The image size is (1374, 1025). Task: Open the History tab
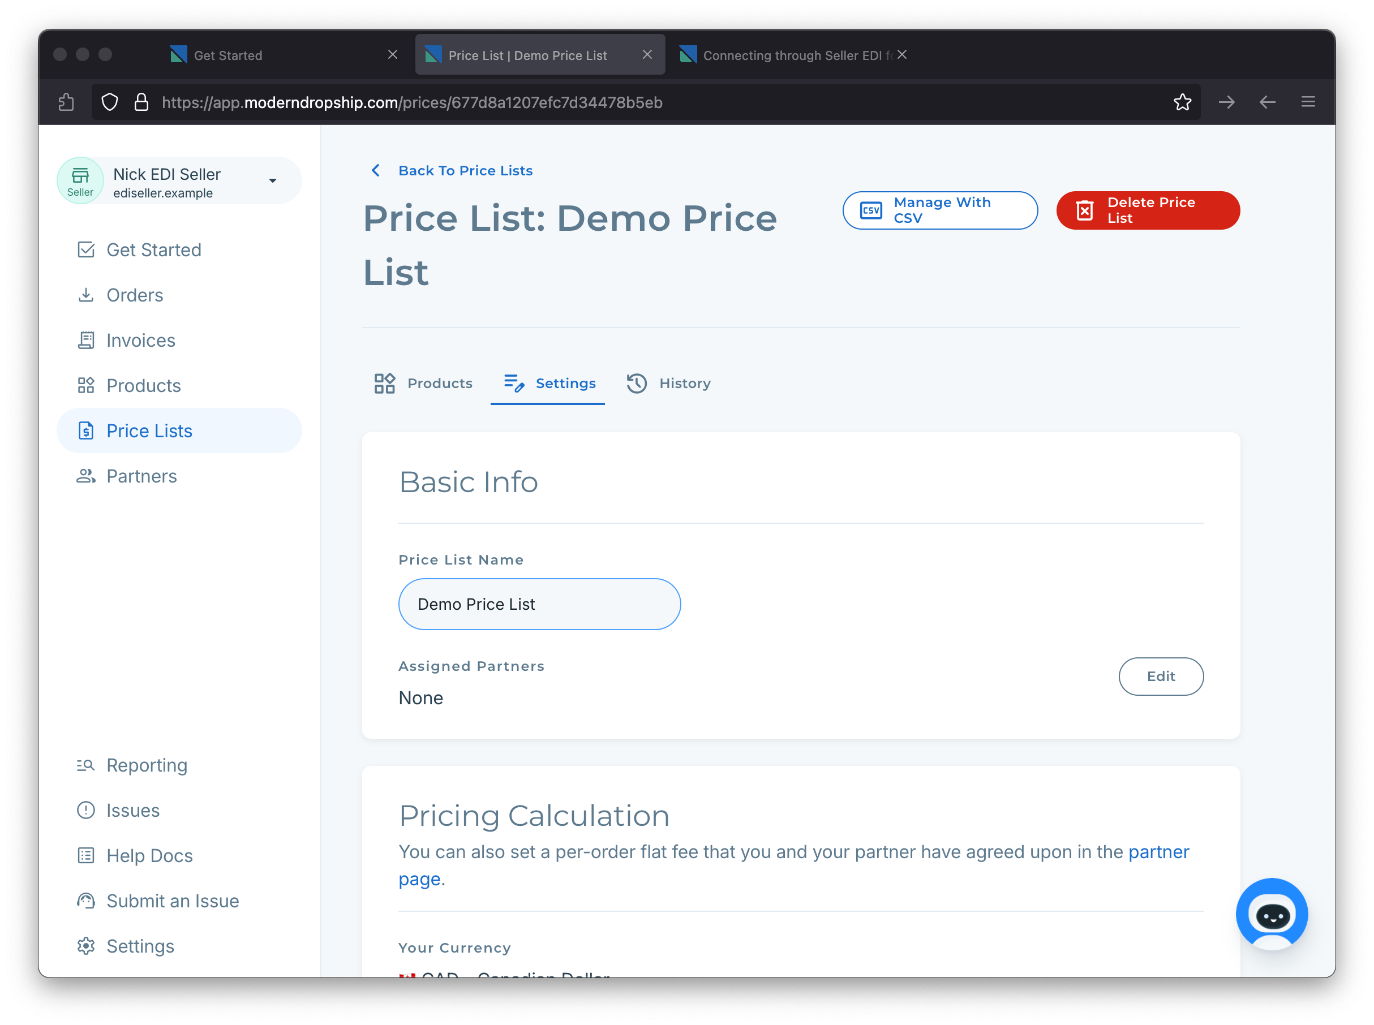[x=668, y=384]
